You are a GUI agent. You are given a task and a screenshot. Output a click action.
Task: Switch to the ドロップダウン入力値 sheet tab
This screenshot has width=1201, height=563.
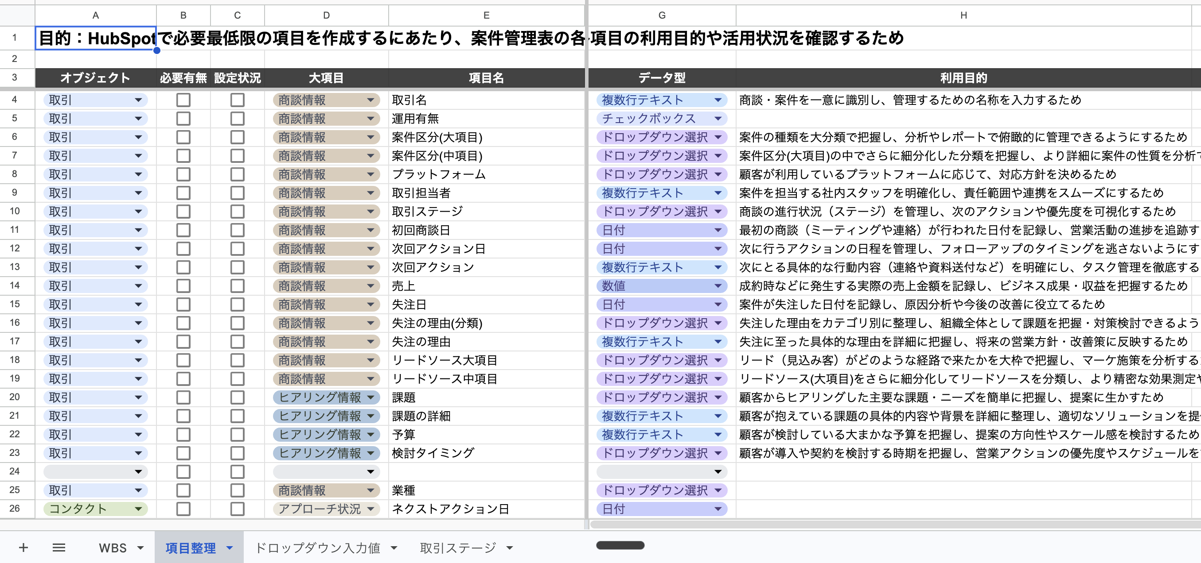click(318, 548)
